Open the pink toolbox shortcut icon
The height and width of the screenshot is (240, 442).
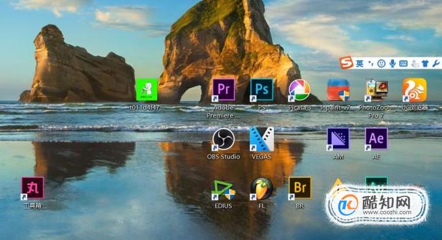32,188
